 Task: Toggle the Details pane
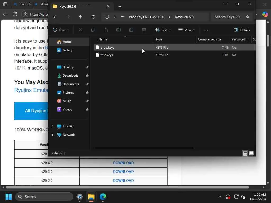242,30
